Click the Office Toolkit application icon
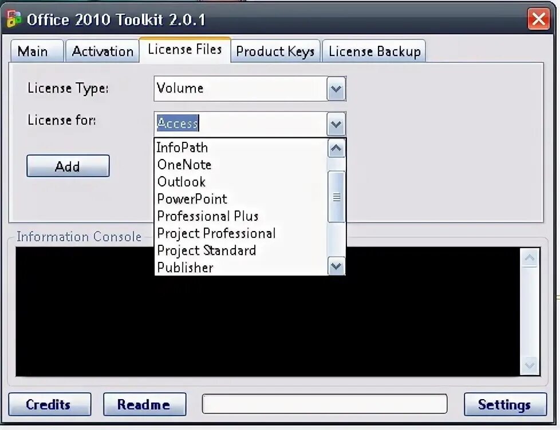Viewport: 560px width, 430px height. pyautogui.click(x=12, y=19)
